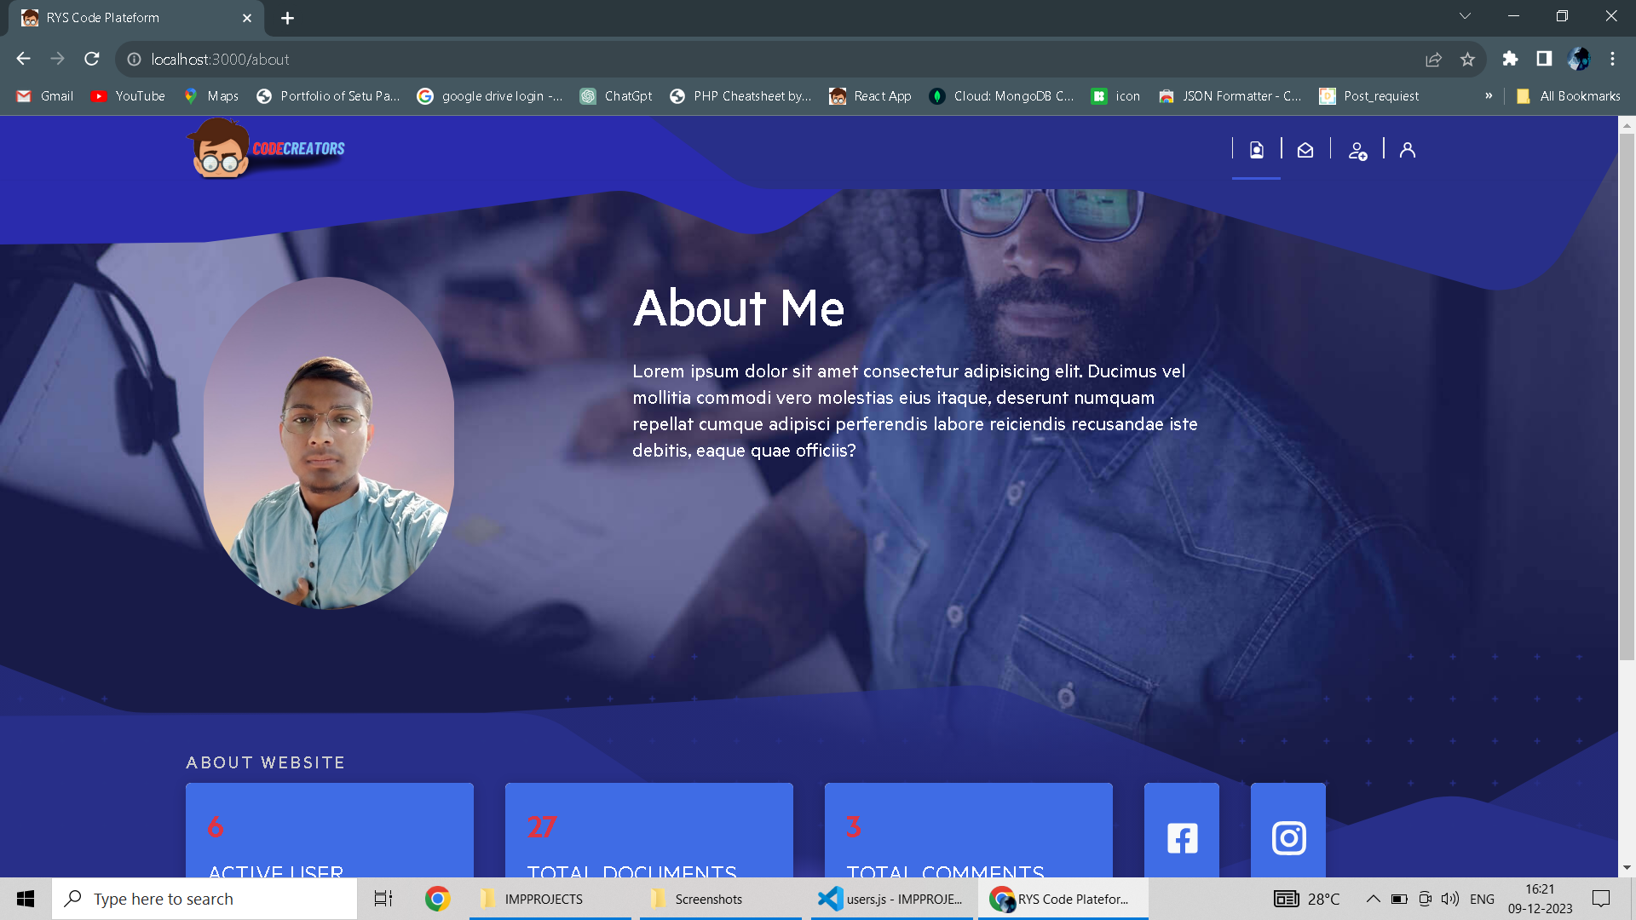Open the contact envelope nav icon

tap(1305, 151)
